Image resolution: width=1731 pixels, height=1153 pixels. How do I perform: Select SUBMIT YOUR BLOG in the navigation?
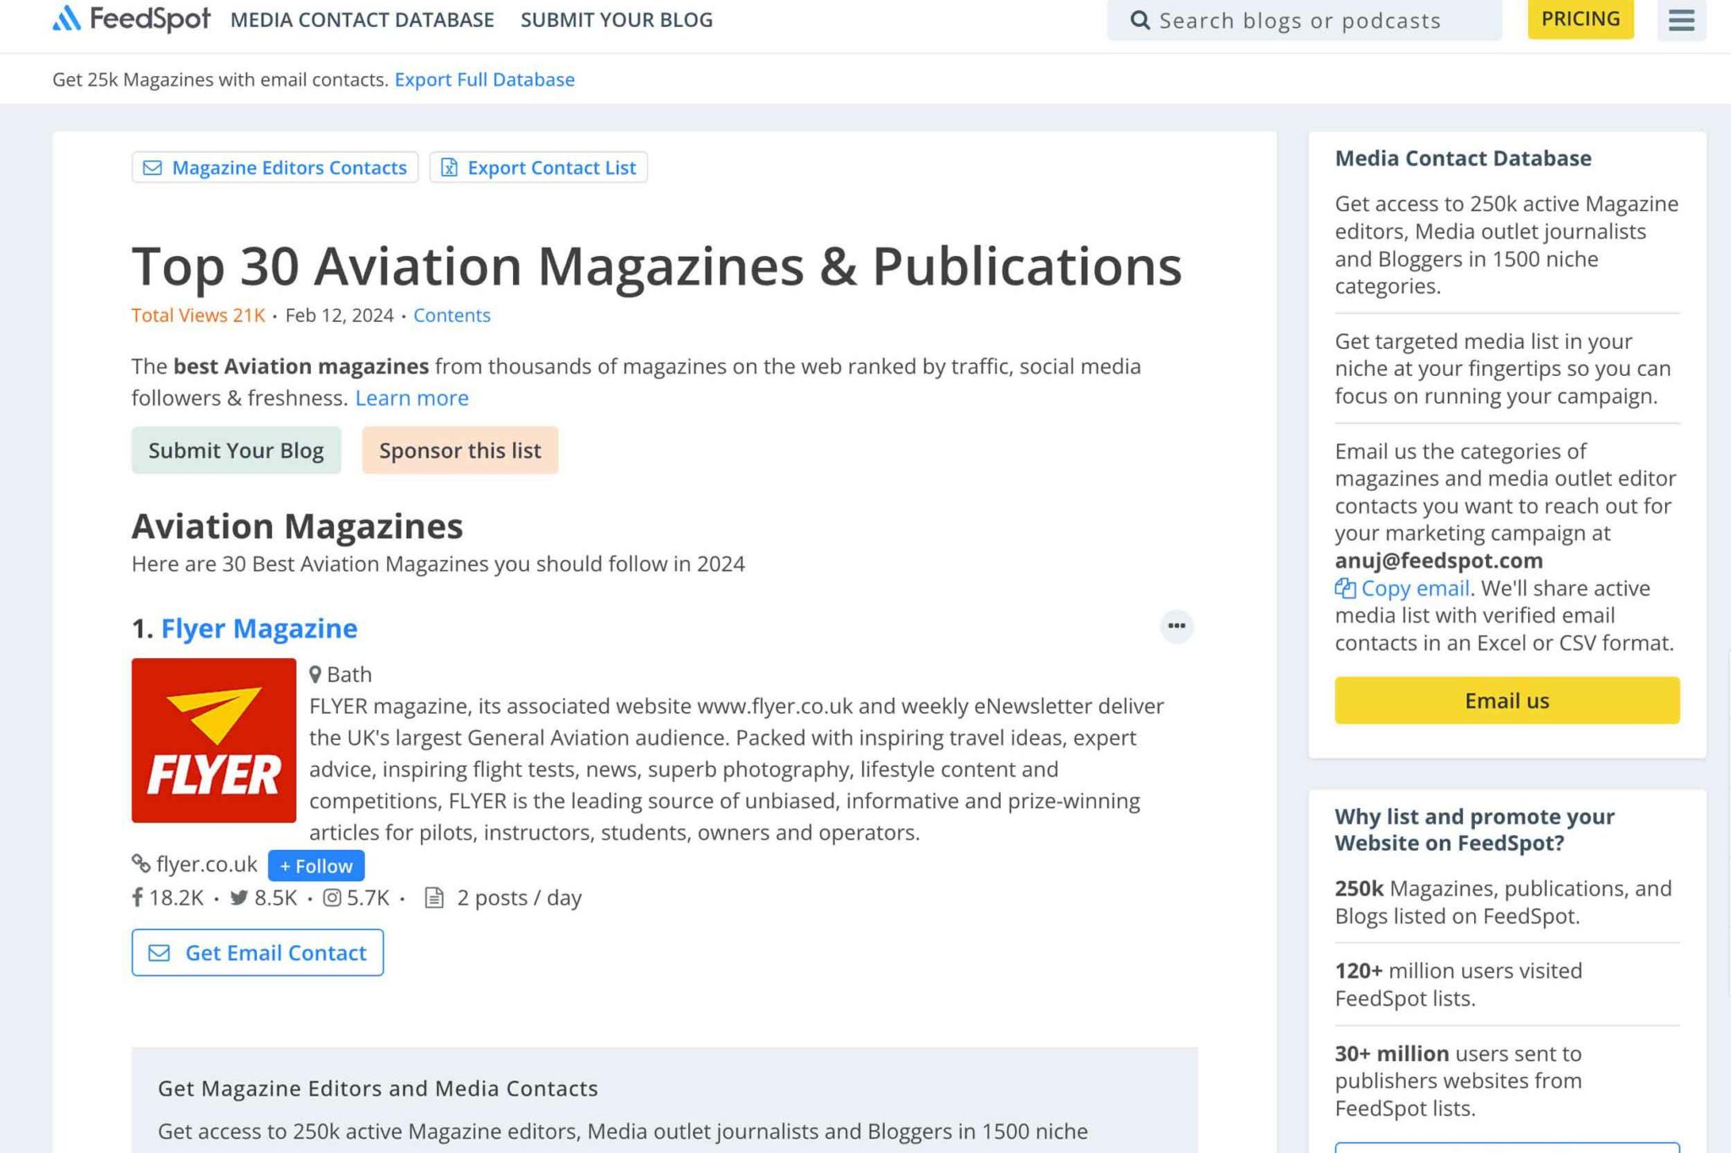tap(616, 19)
